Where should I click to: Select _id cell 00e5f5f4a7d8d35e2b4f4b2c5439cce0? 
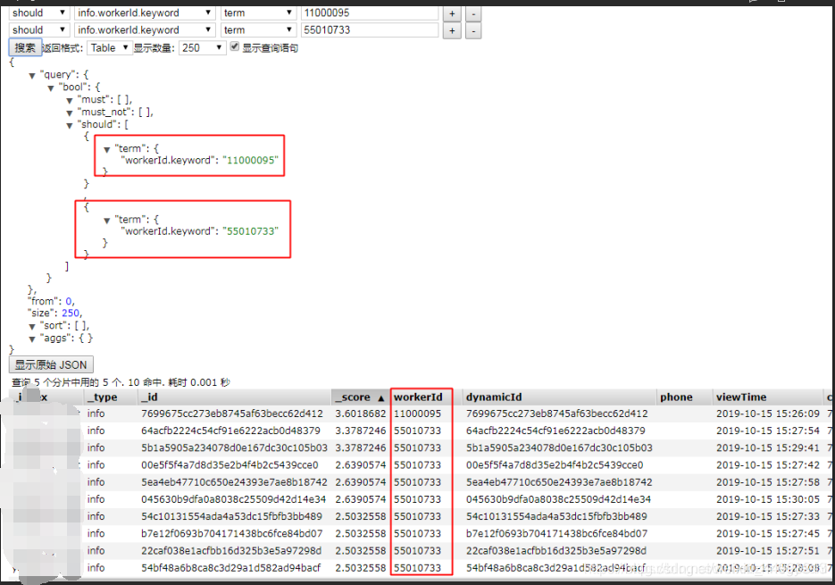[x=230, y=464]
